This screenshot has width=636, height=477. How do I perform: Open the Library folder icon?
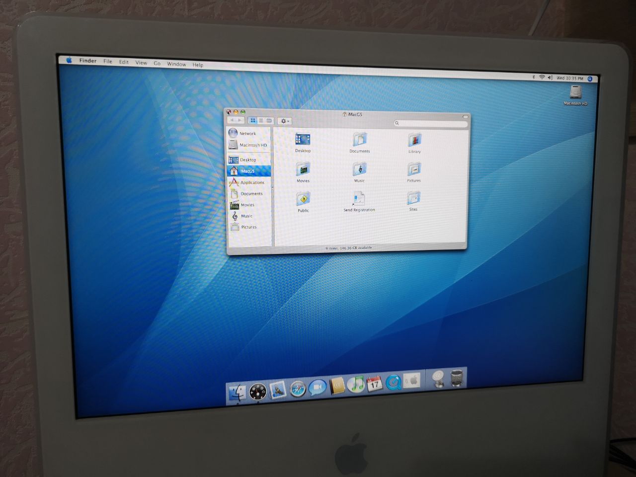[x=414, y=140]
